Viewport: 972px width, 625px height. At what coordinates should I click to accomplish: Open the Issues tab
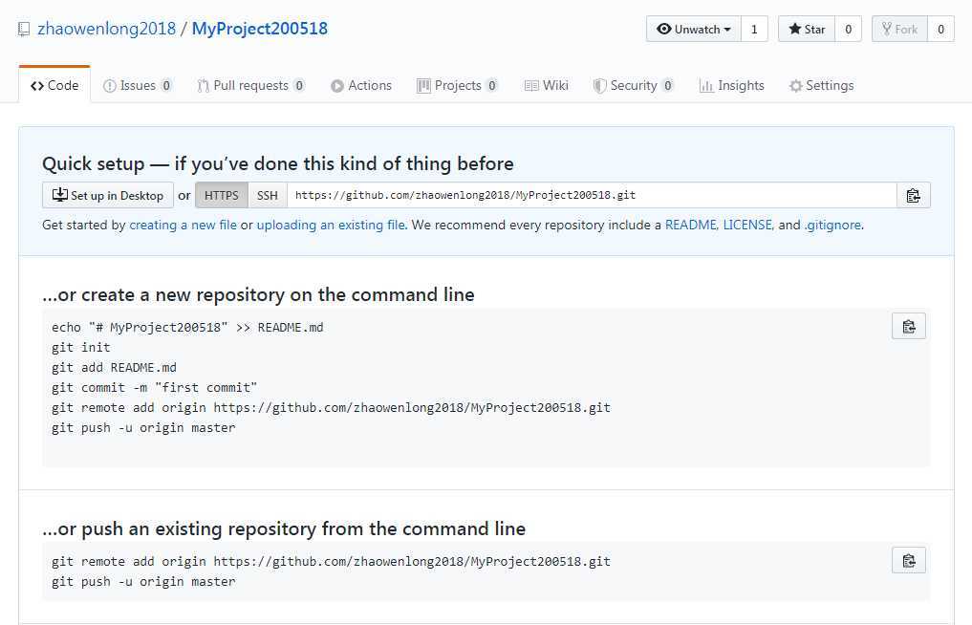coord(138,86)
